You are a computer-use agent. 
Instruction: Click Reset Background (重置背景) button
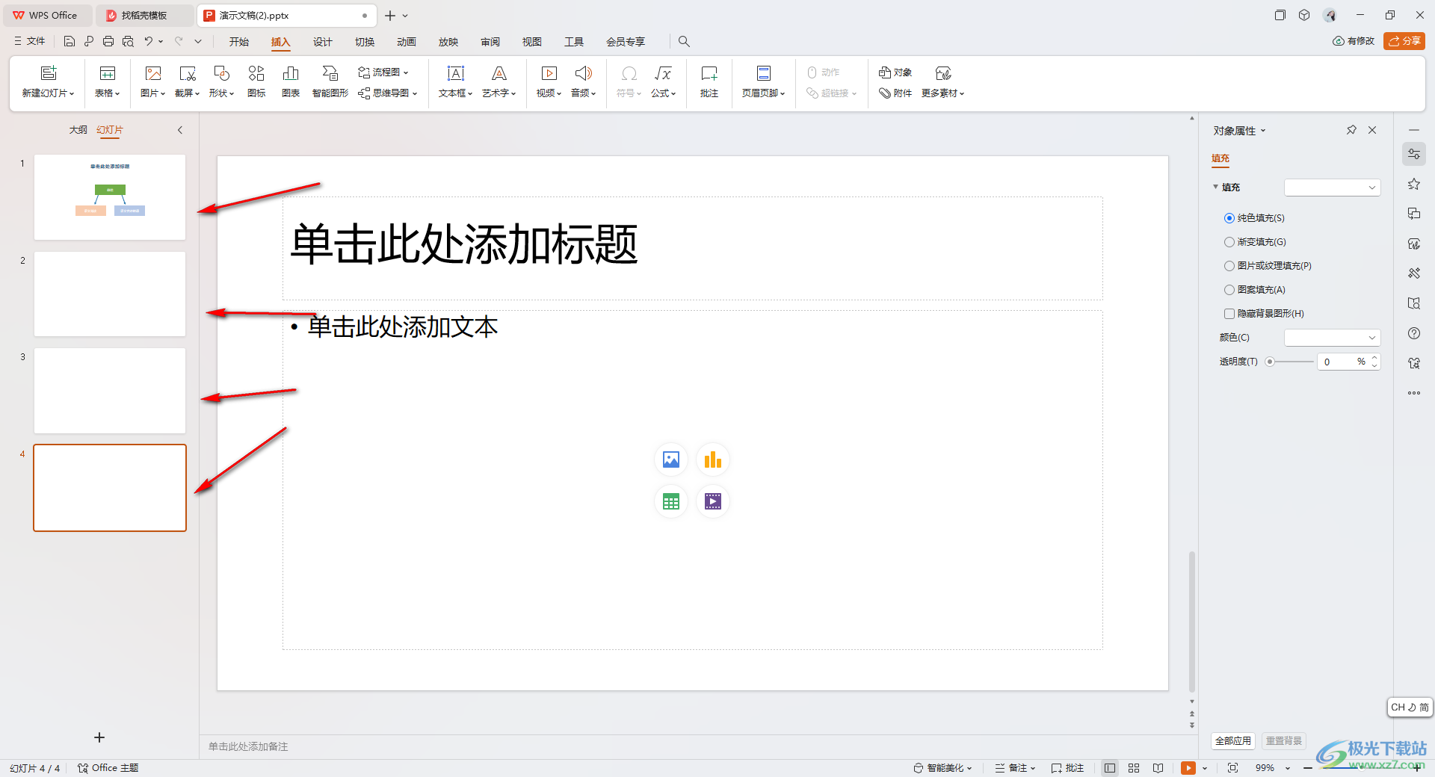[1284, 740]
